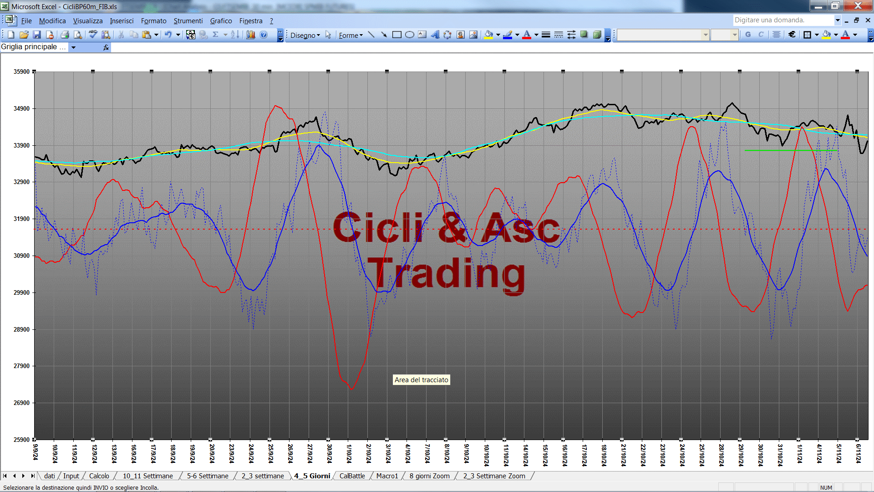Click the Line Style icon
The width and height of the screenshot is (874, 492).
[x=546, y=35]
